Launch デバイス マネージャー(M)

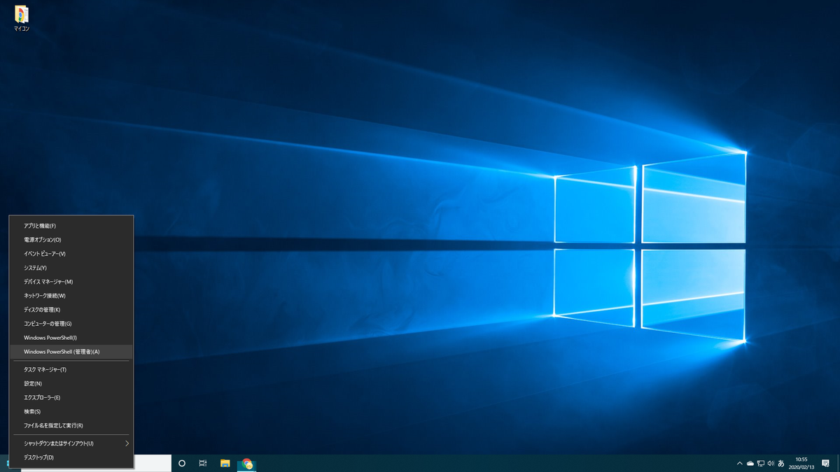pyautogui.click(x=71, y=282)
